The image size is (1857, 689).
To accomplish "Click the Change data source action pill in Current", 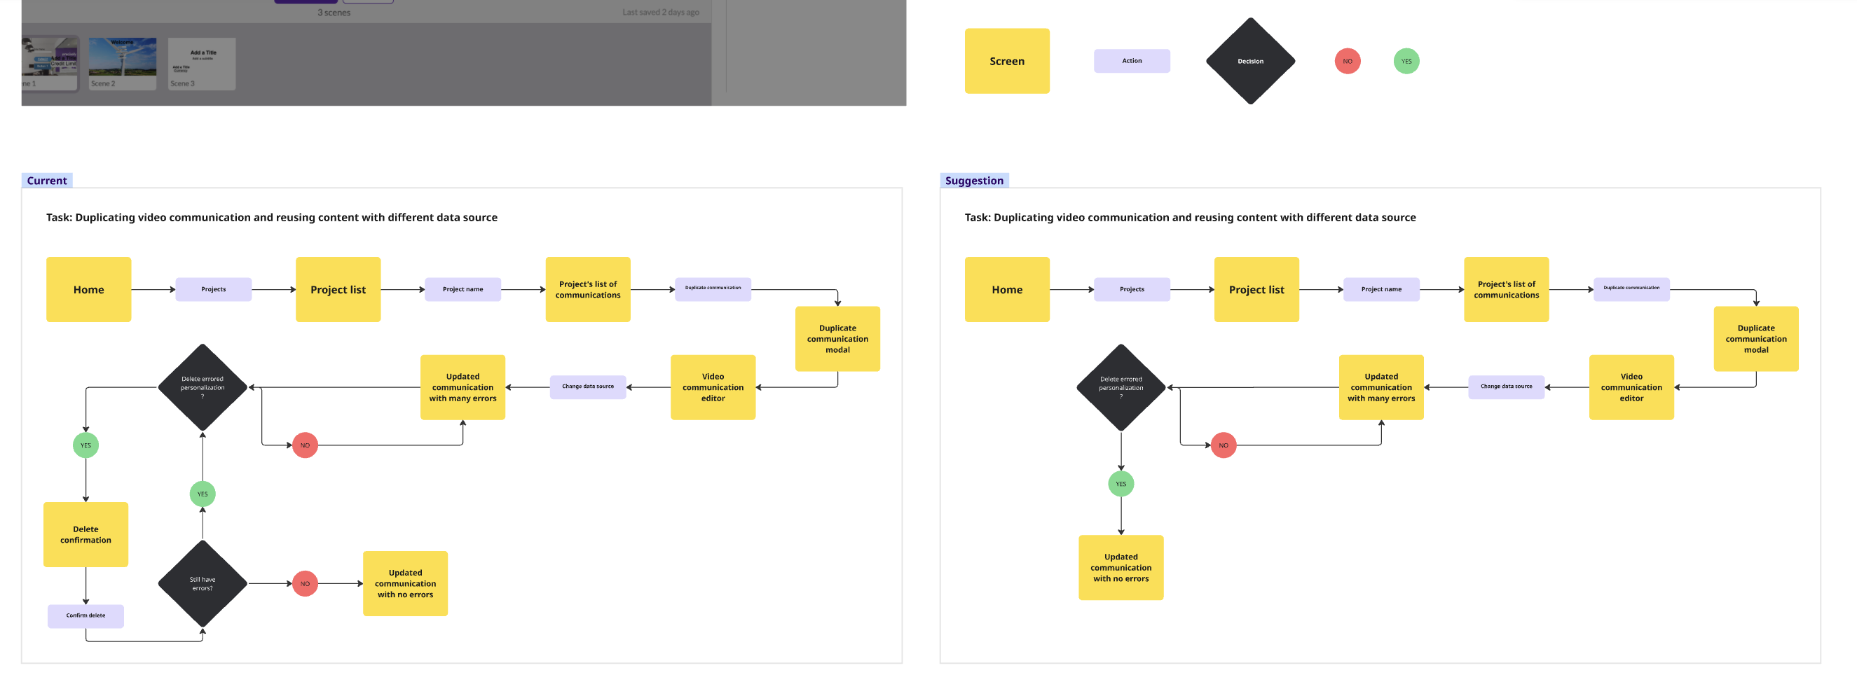I will point(587,387).
